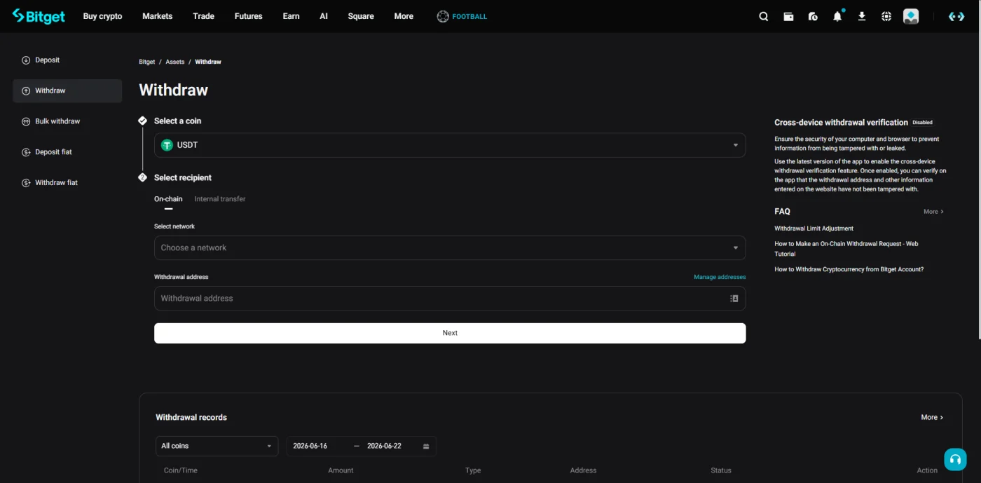The image size is (981, 483).
Task: Switch to the Internal transfer tab
Action: click(x=220, y=199)
